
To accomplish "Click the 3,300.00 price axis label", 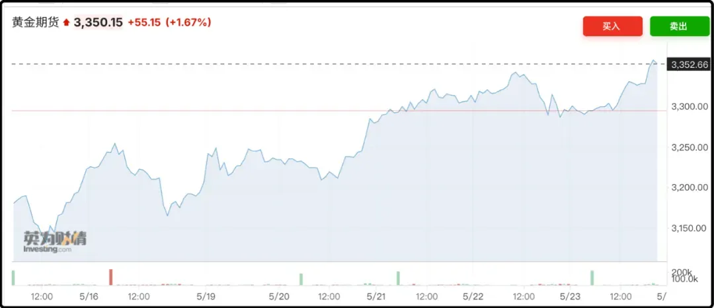I will coord(690,107).
